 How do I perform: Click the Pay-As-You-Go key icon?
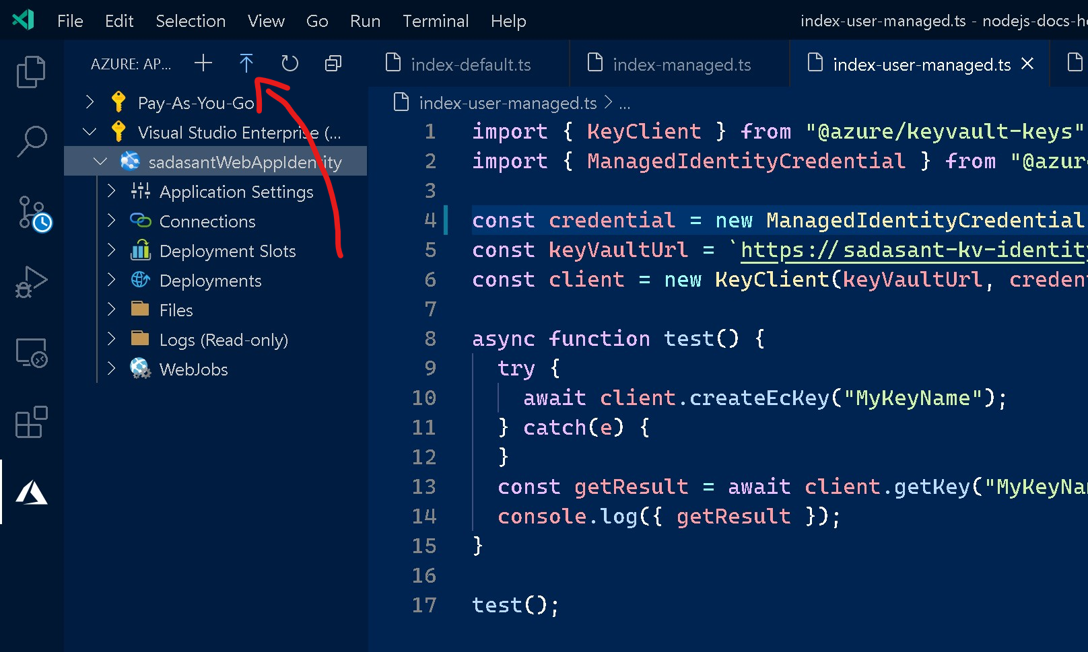pos(118,102)
